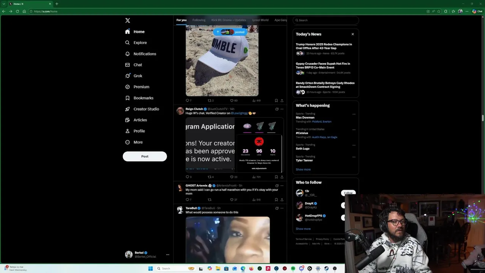This screenshot has height=273, width=485.
Task: Open the Kick IRL Drama + Updates tab
Action: [228, 20]
